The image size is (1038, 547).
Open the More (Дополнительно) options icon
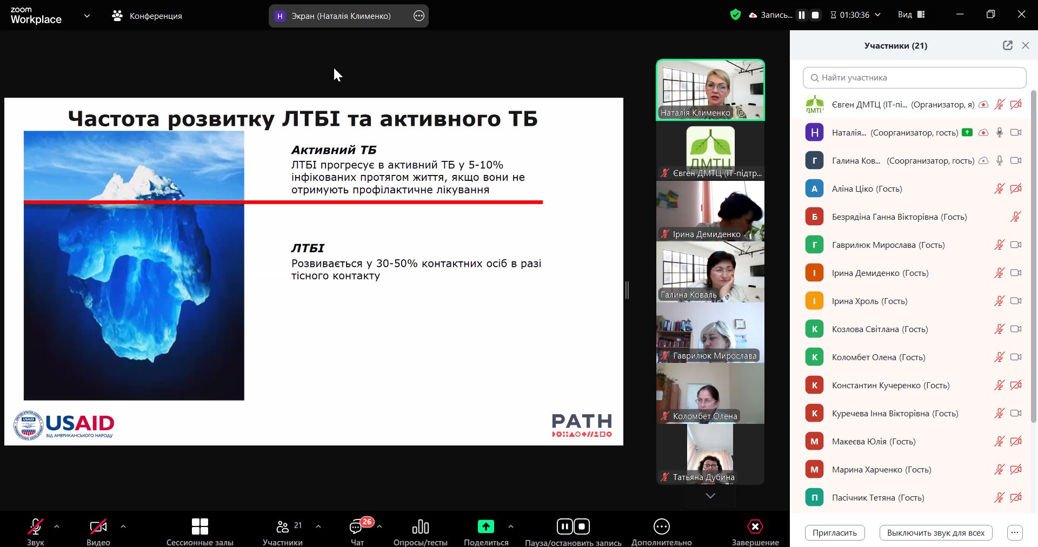click(x=661, y=526)
